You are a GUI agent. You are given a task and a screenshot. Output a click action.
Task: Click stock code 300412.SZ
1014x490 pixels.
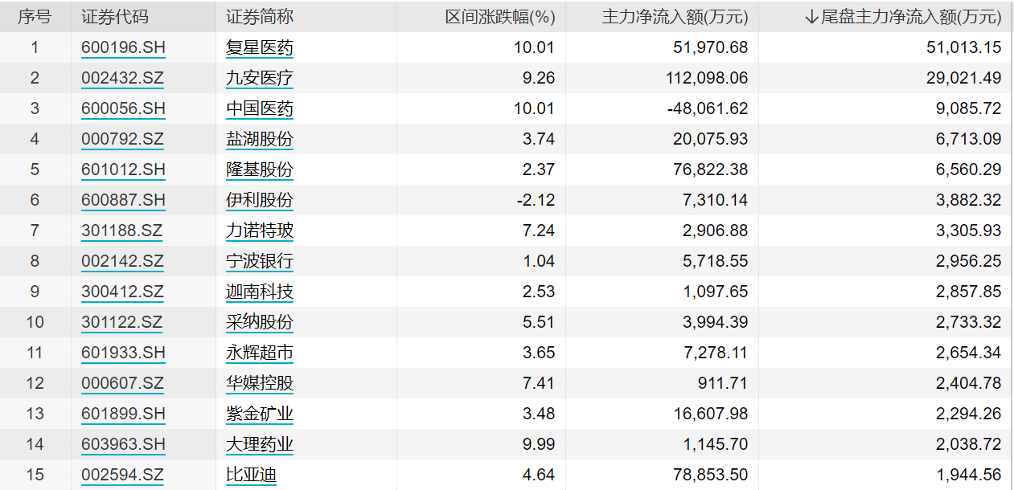click(122, 292)
